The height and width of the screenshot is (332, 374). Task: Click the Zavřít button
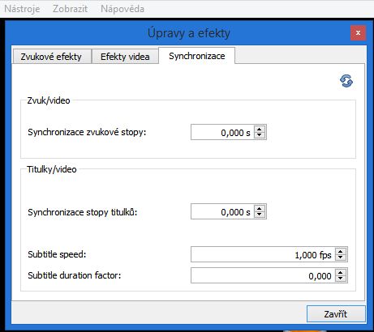[336, 314]
